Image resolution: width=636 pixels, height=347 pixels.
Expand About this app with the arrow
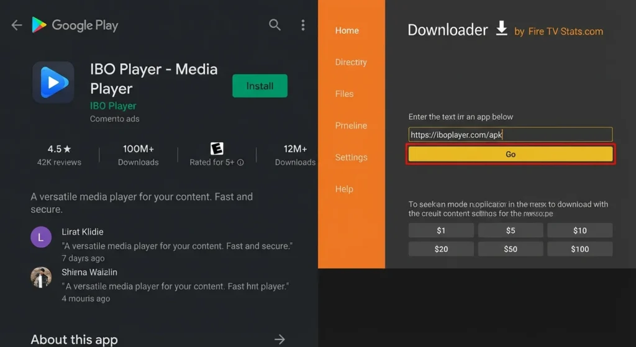[279, 340]
